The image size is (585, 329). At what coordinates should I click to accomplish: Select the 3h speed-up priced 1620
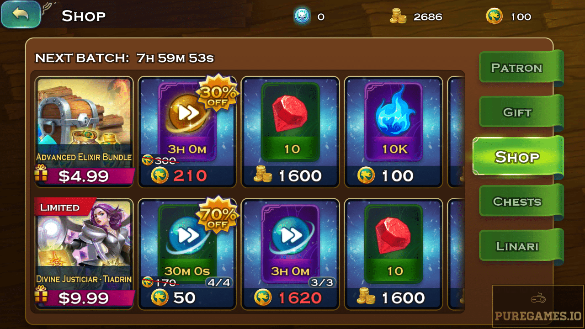tap(290, 254)
